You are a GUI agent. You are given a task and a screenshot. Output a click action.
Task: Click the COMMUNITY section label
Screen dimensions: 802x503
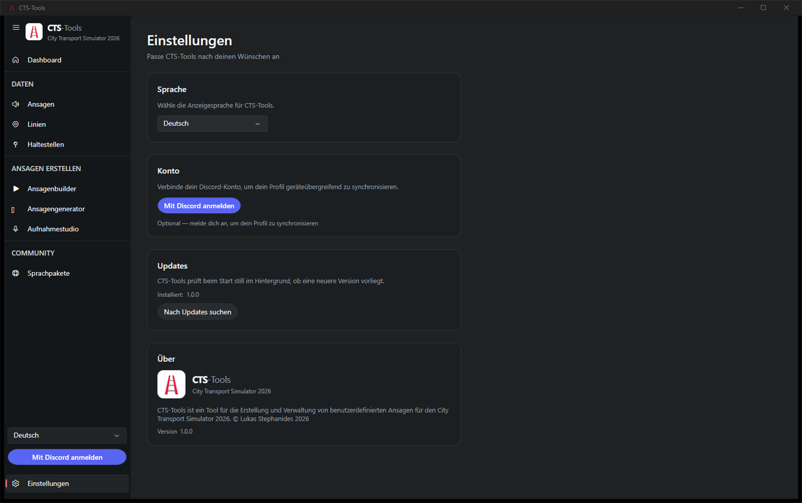click(33, 253)
